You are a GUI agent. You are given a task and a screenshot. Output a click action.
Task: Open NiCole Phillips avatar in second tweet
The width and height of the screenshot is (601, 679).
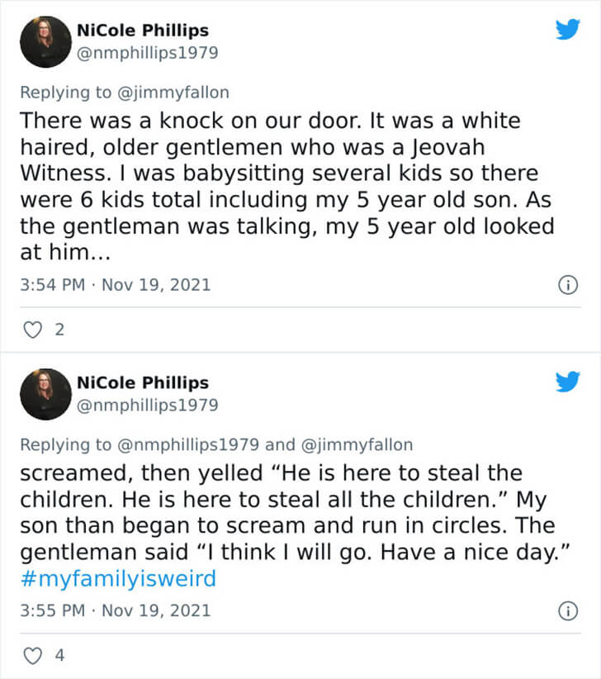pos(45,394)
